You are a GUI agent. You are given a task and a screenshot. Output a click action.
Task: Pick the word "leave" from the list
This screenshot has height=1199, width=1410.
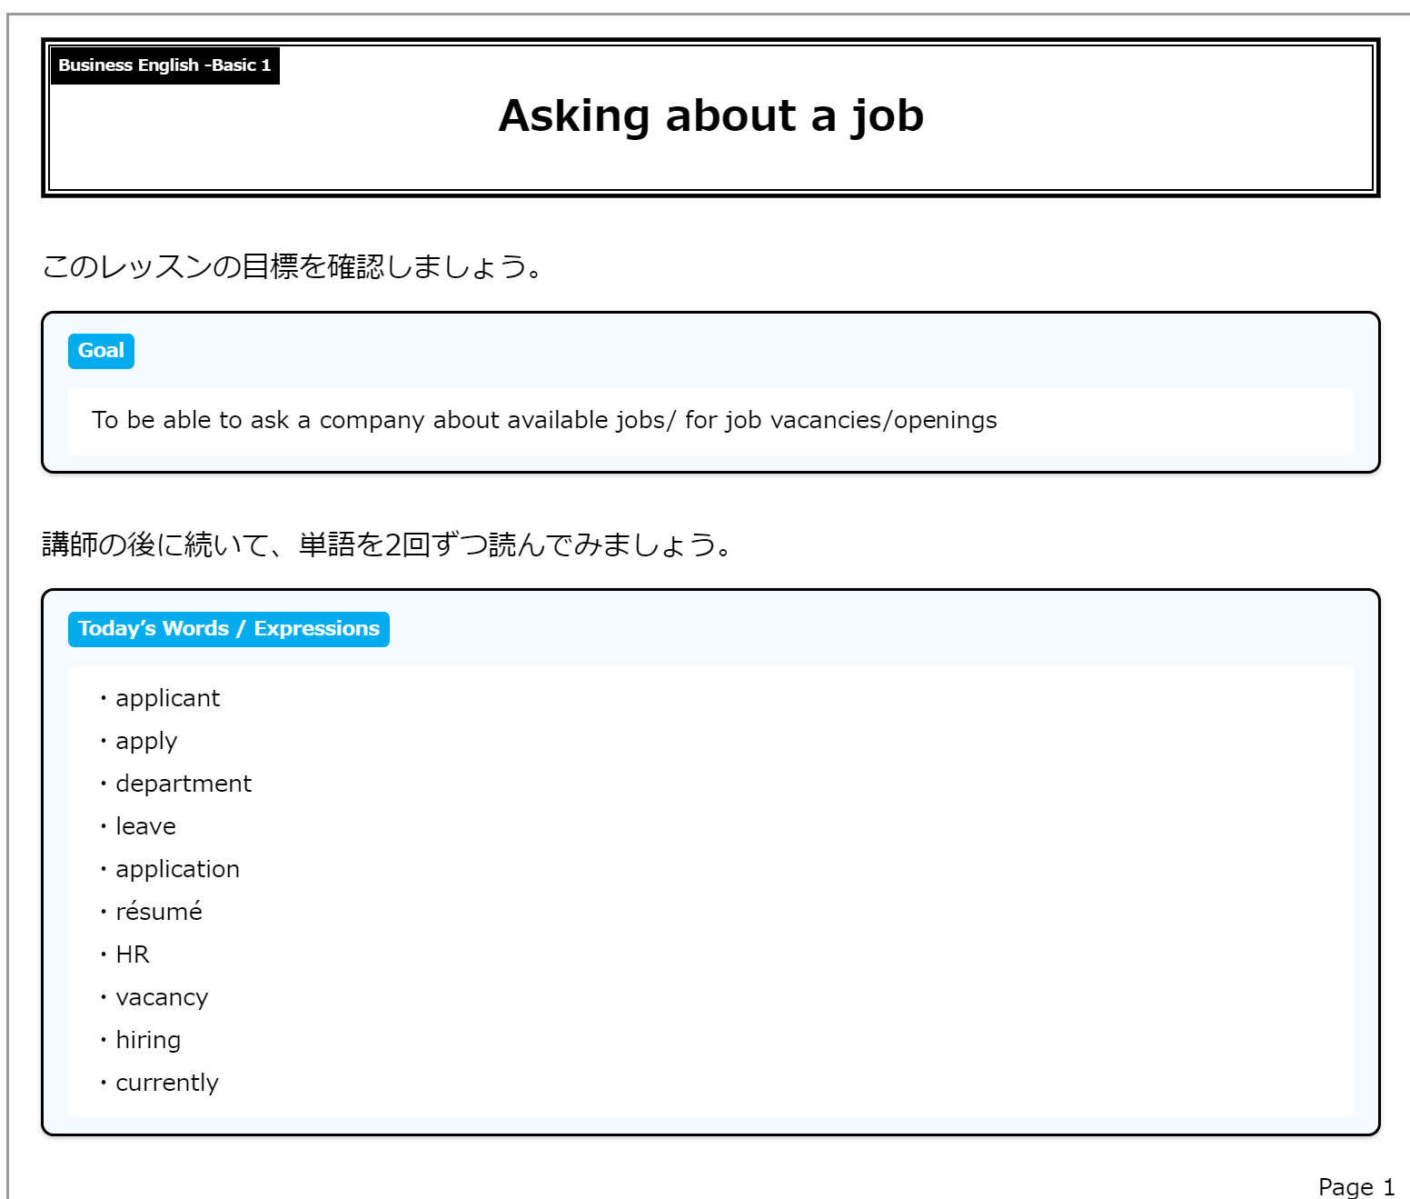tap(145, 826)
